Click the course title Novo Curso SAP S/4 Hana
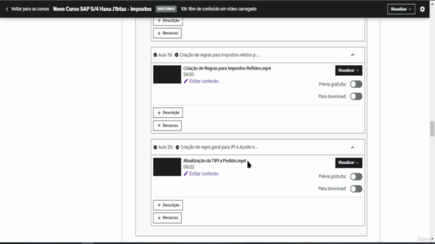The image size is (435, 244). 103,9
